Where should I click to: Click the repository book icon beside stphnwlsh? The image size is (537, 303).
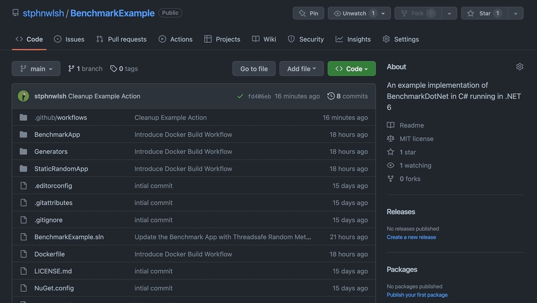16,13
